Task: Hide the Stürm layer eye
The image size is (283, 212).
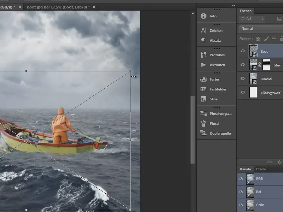Action: (243, 65)
